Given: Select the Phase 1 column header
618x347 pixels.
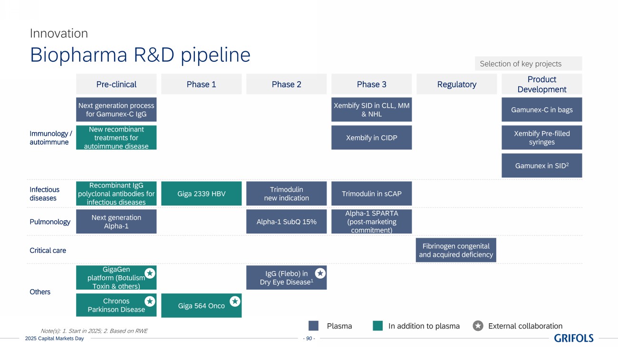Looking at the screenshot, I should click(x=202, y=84).
